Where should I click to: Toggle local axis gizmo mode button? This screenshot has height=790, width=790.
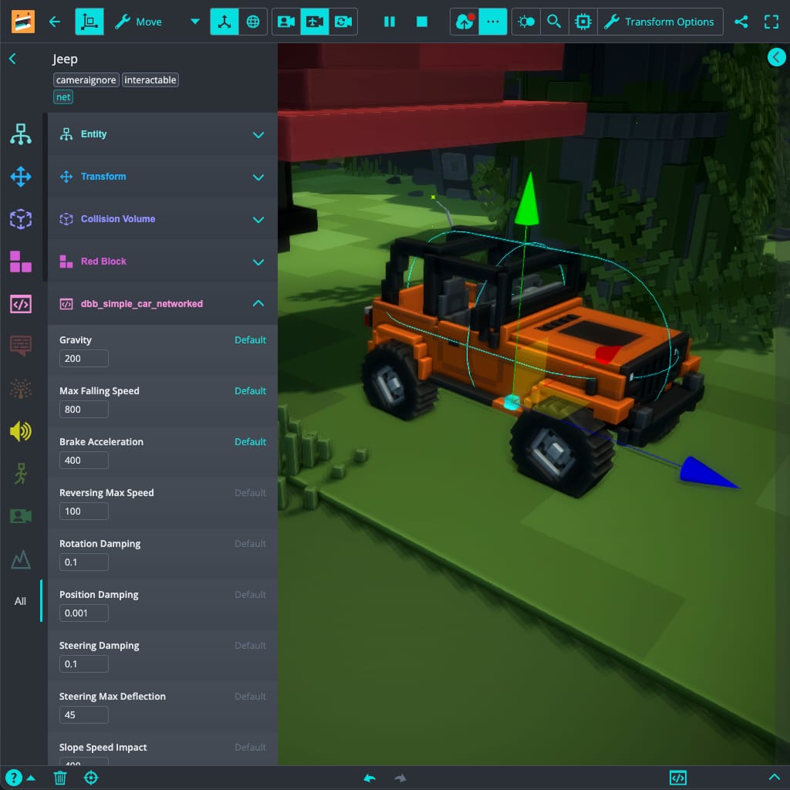[x=225, y=22]
